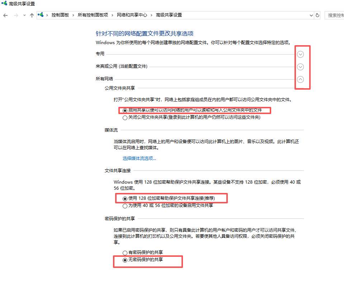Click the network icon in the address bar
Image resolution: width=344 pixels, height=288 pixels.
pyautogui.click(x=41, y=15)
